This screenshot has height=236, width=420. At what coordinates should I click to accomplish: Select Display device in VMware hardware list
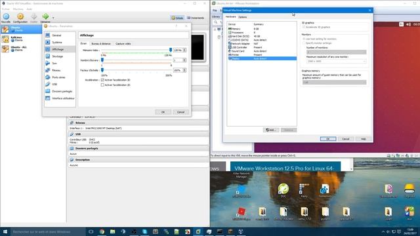(x=262, y=58)
